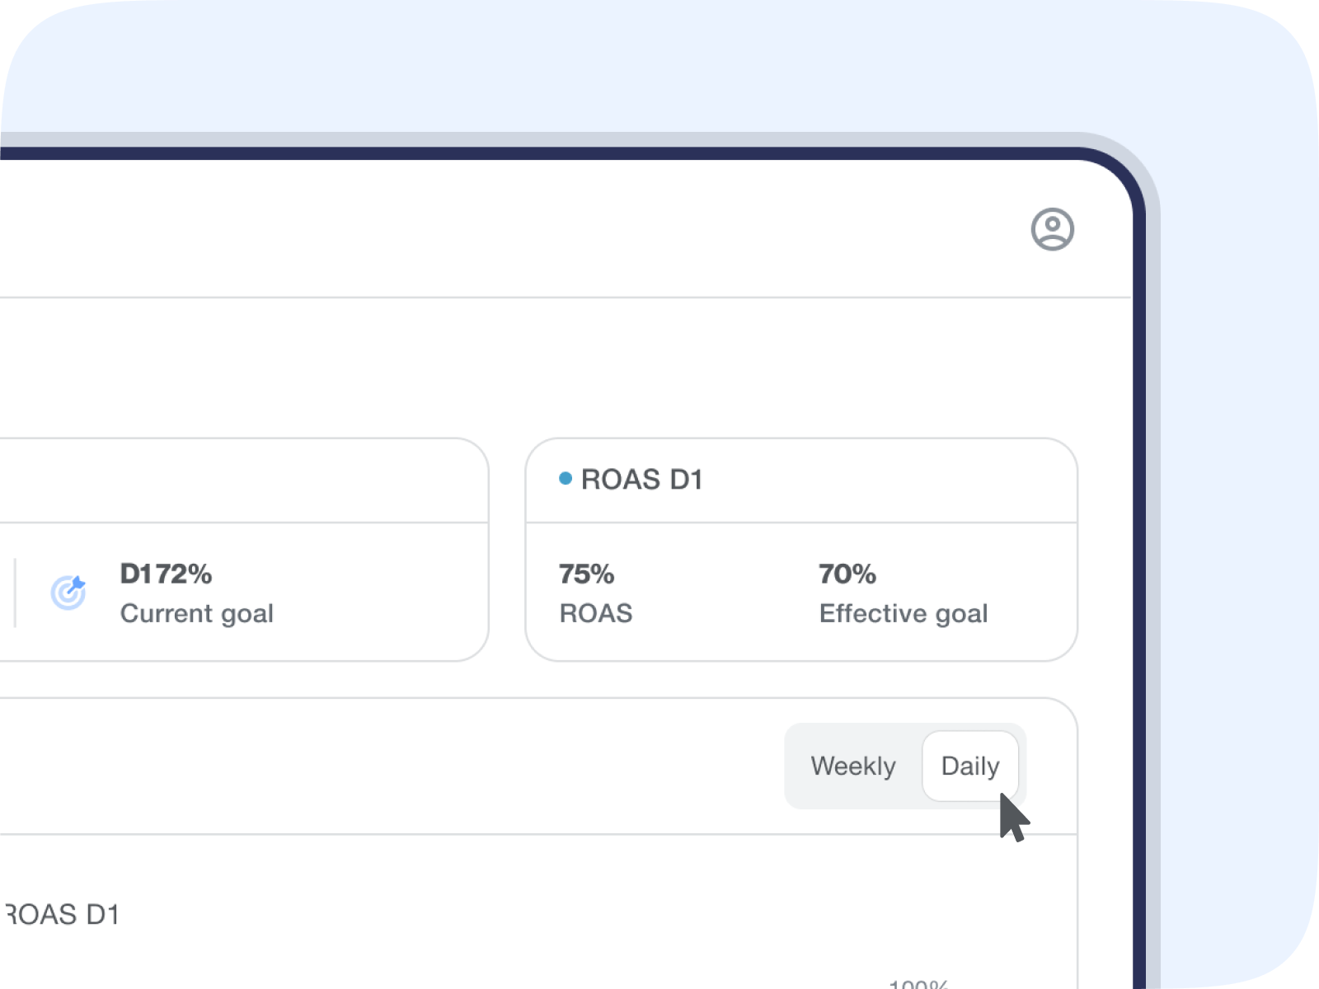This screenshot has height=989, width=1319.
Task: Click the 70% effective goal value
Action: coord(847,574)
